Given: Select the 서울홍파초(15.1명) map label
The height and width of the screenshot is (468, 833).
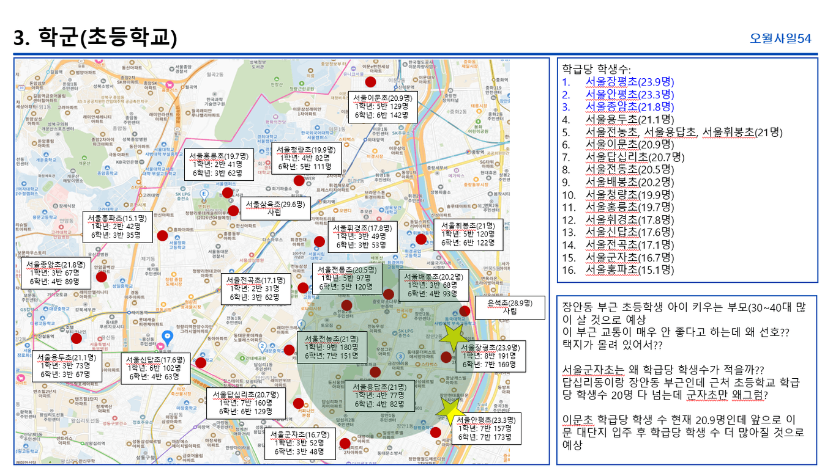Looking at the screenshot, I should pos(118,227).
